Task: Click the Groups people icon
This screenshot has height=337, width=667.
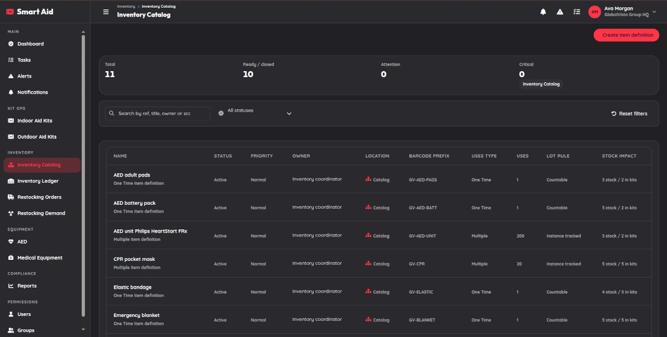Action: [11, 330]
